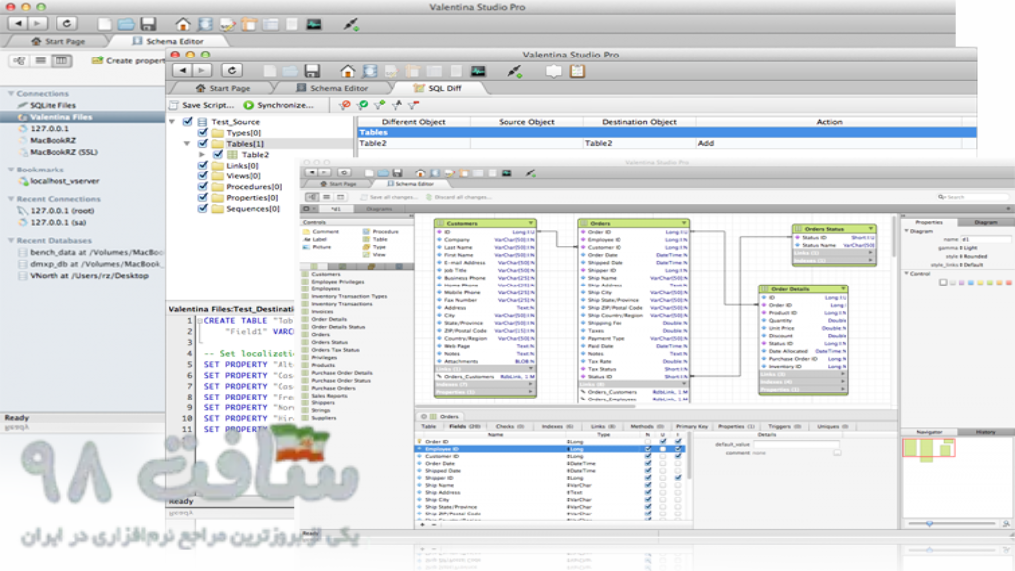Image resolution: width=1015 pixels, height=571 pixels.
Task: Collapse the Recent Connections sidebar section
Action: (x=11, y=199)
